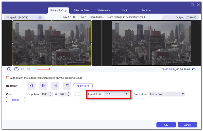Jump to the previous frame

click(23, 69)
